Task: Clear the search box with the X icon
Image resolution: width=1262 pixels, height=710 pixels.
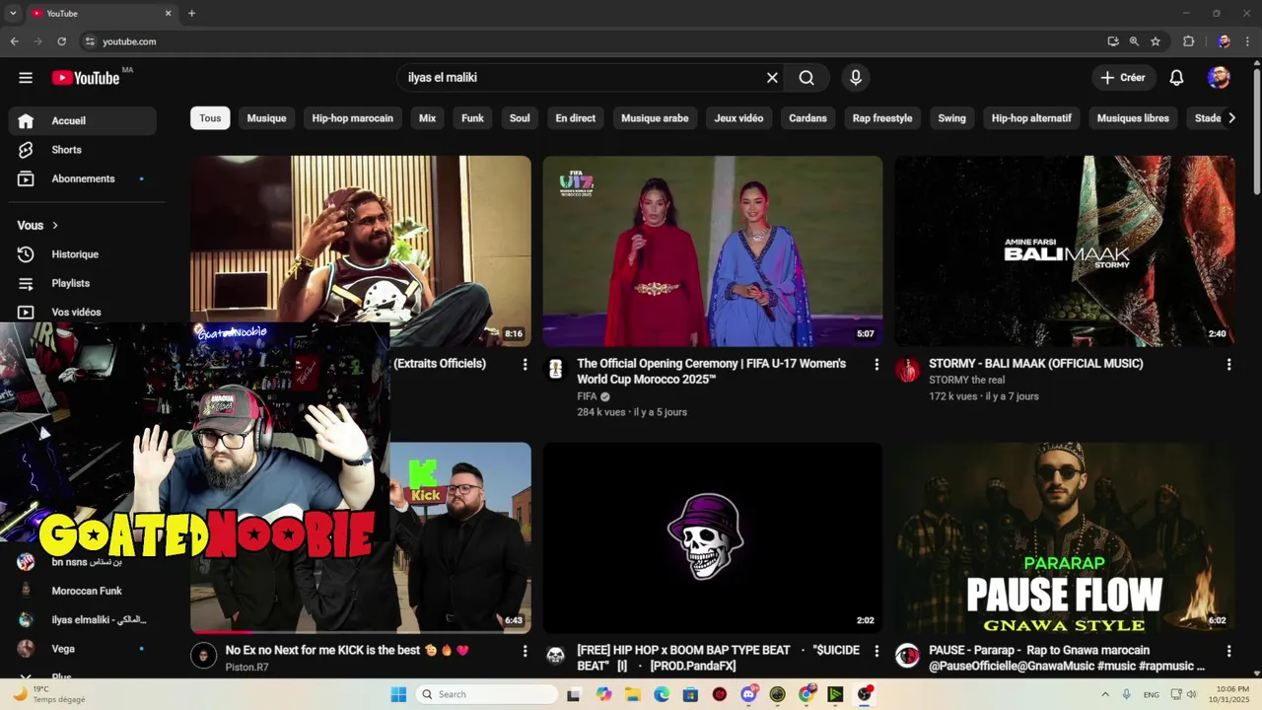Action: [772, 78]
